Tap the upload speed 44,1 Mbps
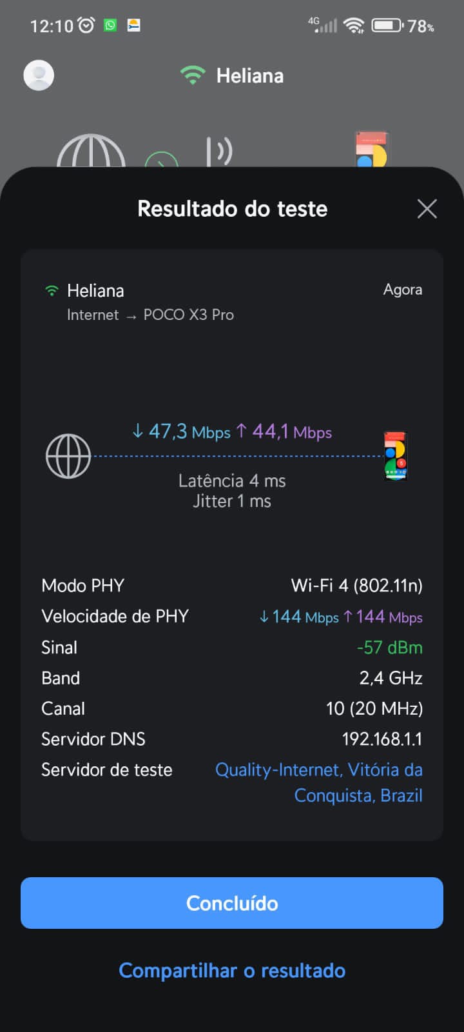The image size is (464, 1032). (x=284, y=432)
